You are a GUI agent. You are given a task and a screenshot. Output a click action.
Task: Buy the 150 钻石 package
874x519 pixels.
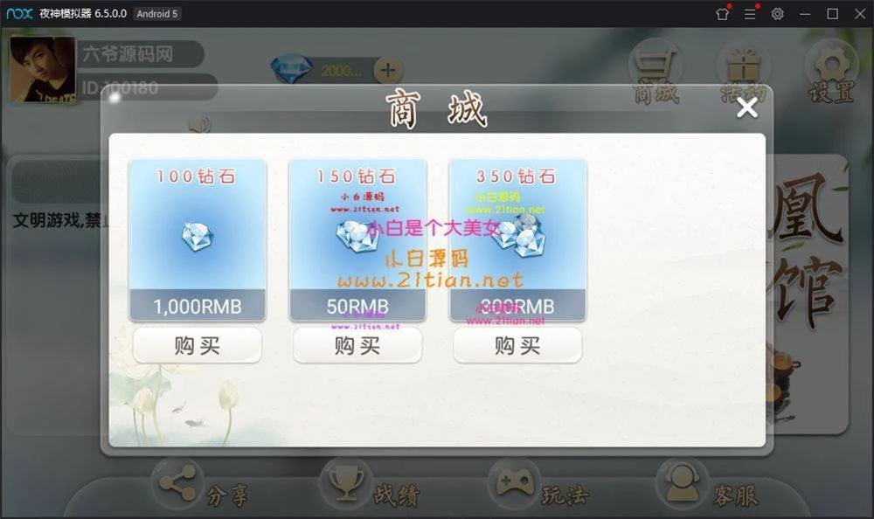pyautogui.click(x=357, y=345)
